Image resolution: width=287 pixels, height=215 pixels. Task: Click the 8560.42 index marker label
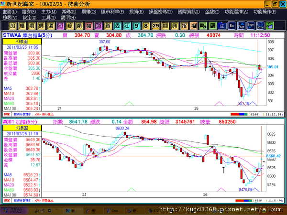[274, 156]
